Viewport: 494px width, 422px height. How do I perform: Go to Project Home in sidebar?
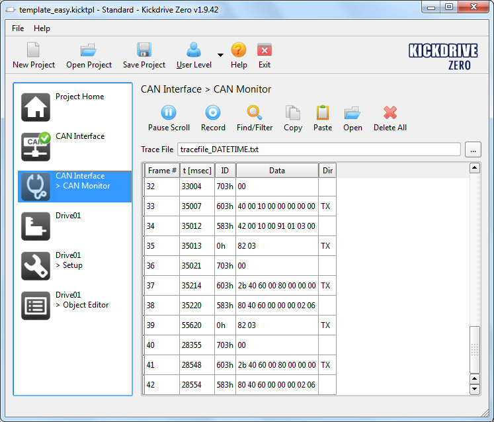tap(75, 107)
